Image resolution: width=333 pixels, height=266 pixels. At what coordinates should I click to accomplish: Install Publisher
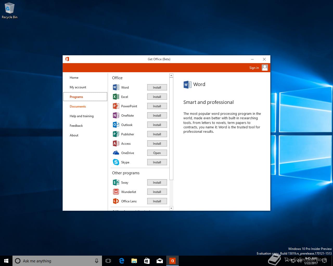(157, 134)
